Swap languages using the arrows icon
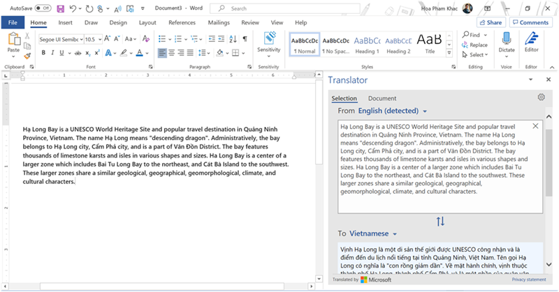Viewport: 559px width, 292px height. (x=440, y=222)
